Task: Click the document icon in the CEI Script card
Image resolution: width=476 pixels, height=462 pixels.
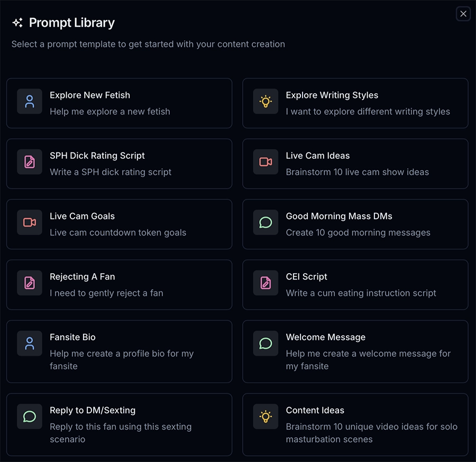Action: tap(266, 283)
